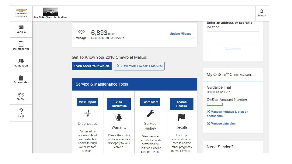Click Learn About Your Vehicle button

(92, 66)
